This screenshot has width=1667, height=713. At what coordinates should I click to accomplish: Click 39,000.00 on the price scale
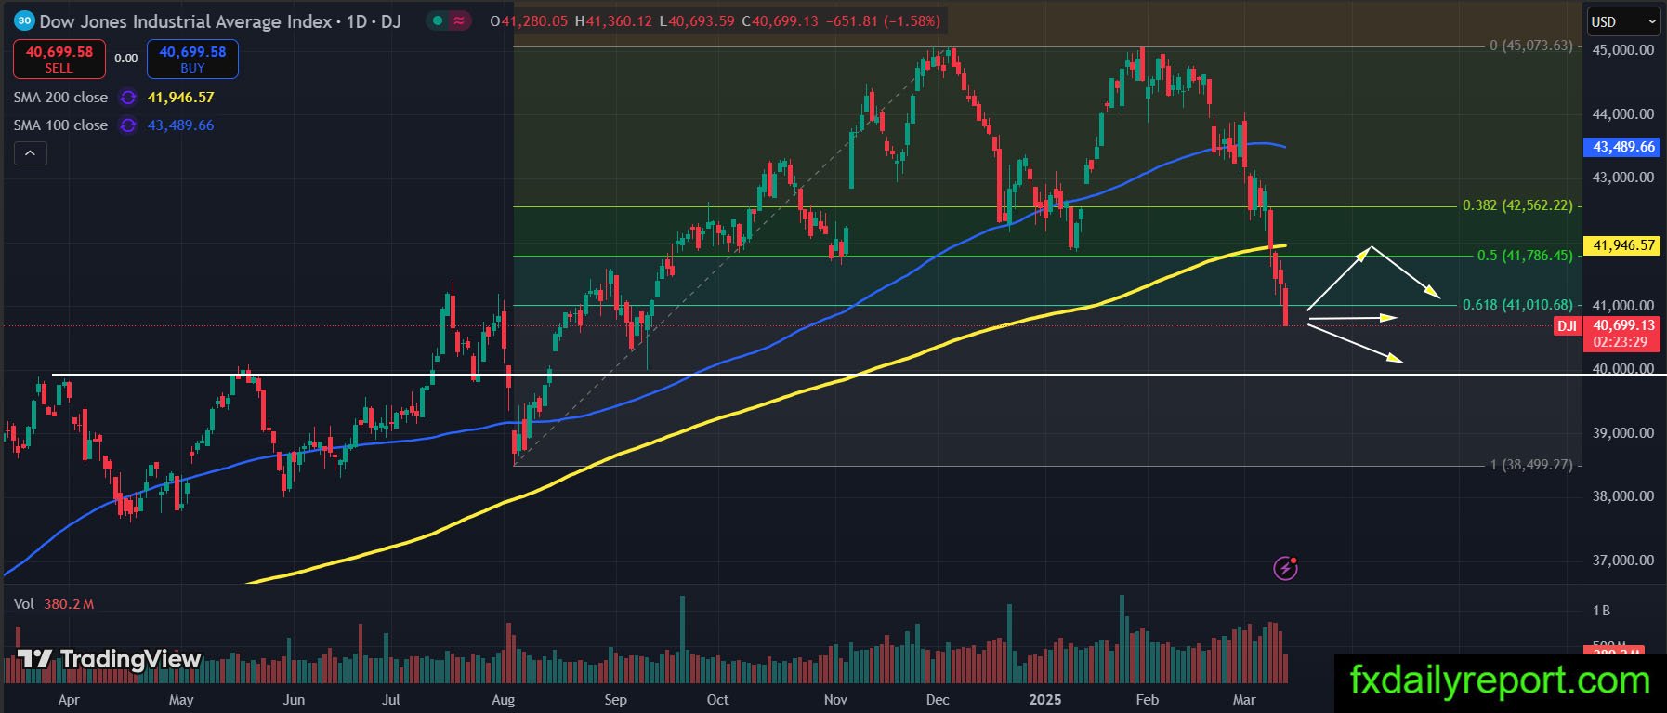tap(1623, 433)
